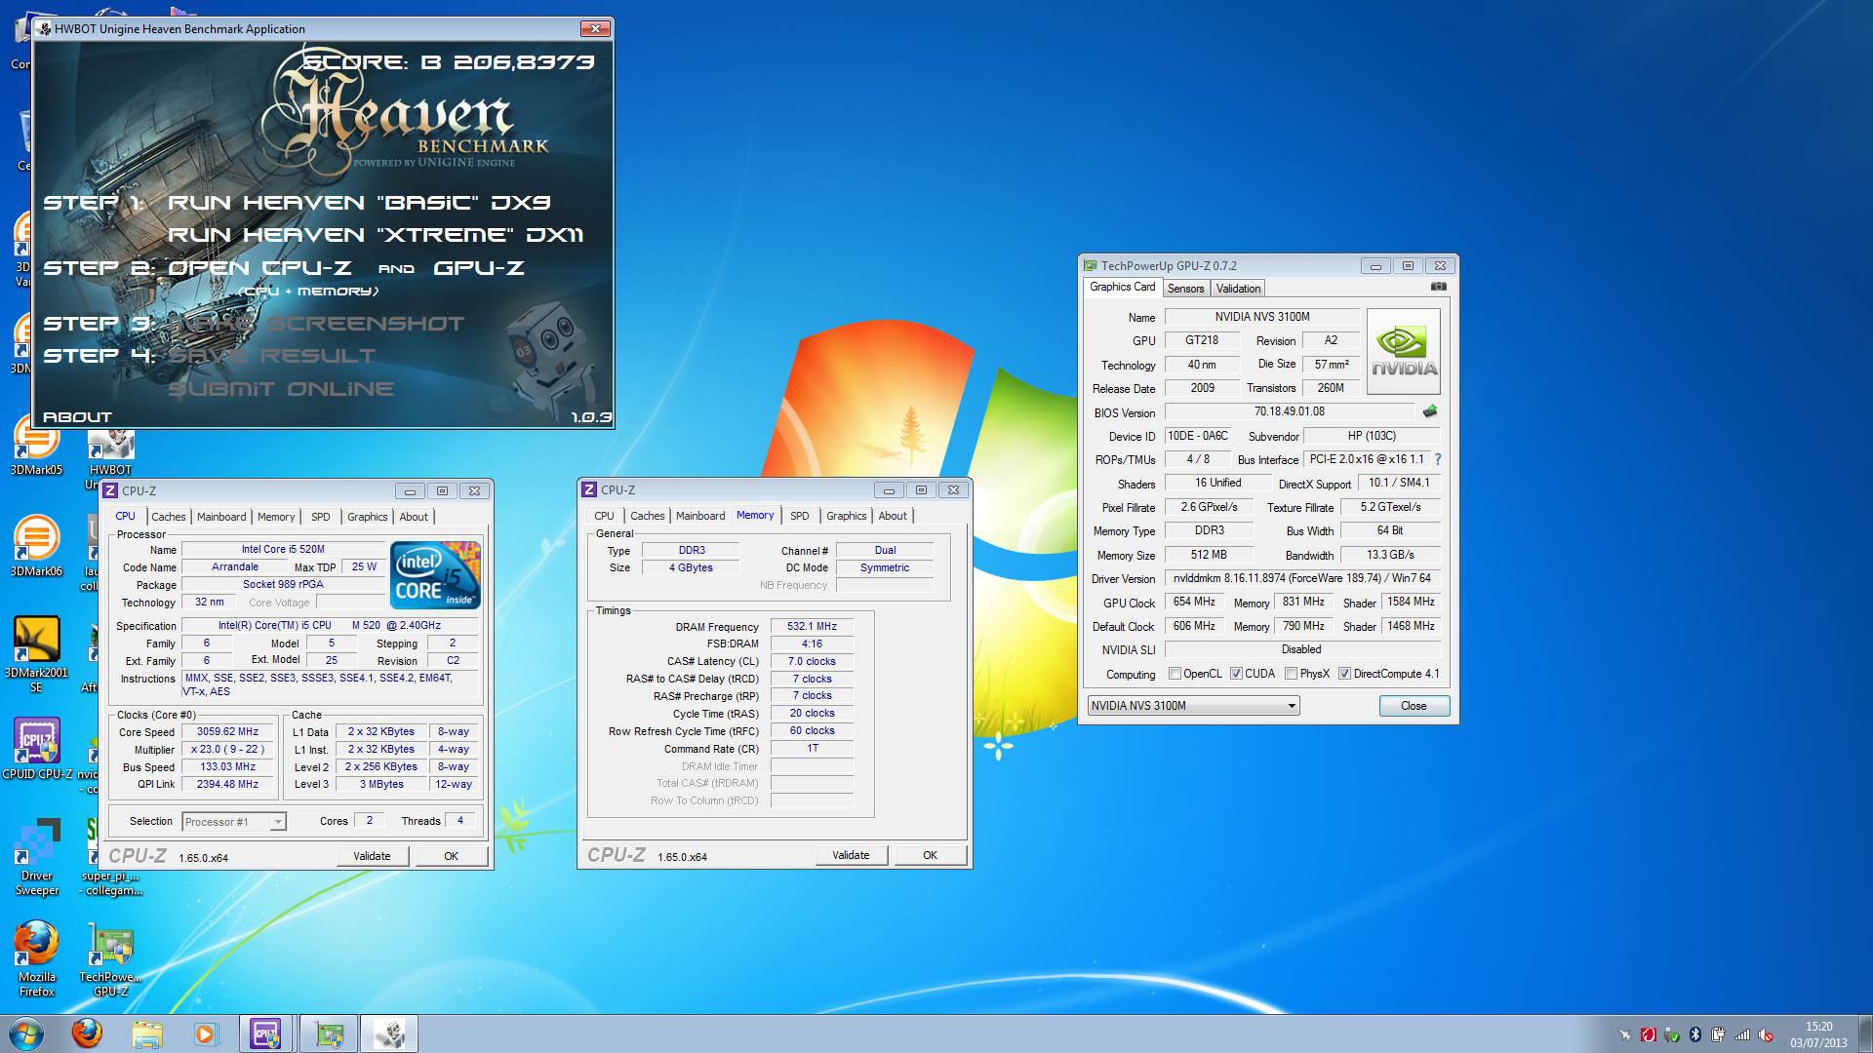Click the DRAM Frequency value 532.1 MHz
Viewport: 1873px width, 1053px height.
click(x=812, y=627)
